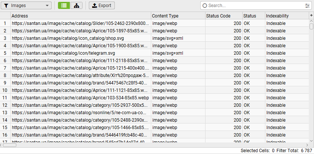Screen dimensions: 314x154
Task: Open search filter options icon
Action: coord(307,6)
